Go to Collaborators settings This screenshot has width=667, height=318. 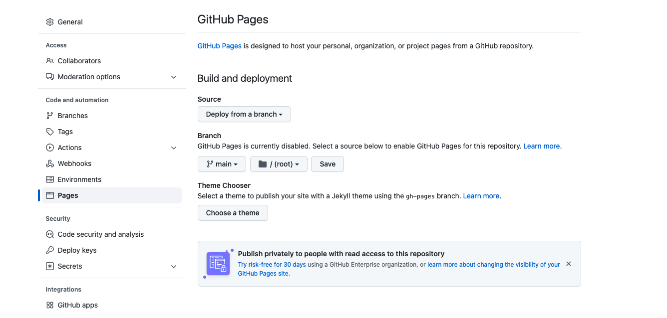click(x=112, y=61)
